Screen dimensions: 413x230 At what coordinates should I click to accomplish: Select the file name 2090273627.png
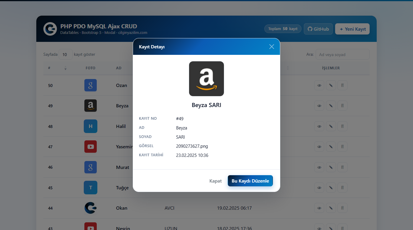pos(192,146)
